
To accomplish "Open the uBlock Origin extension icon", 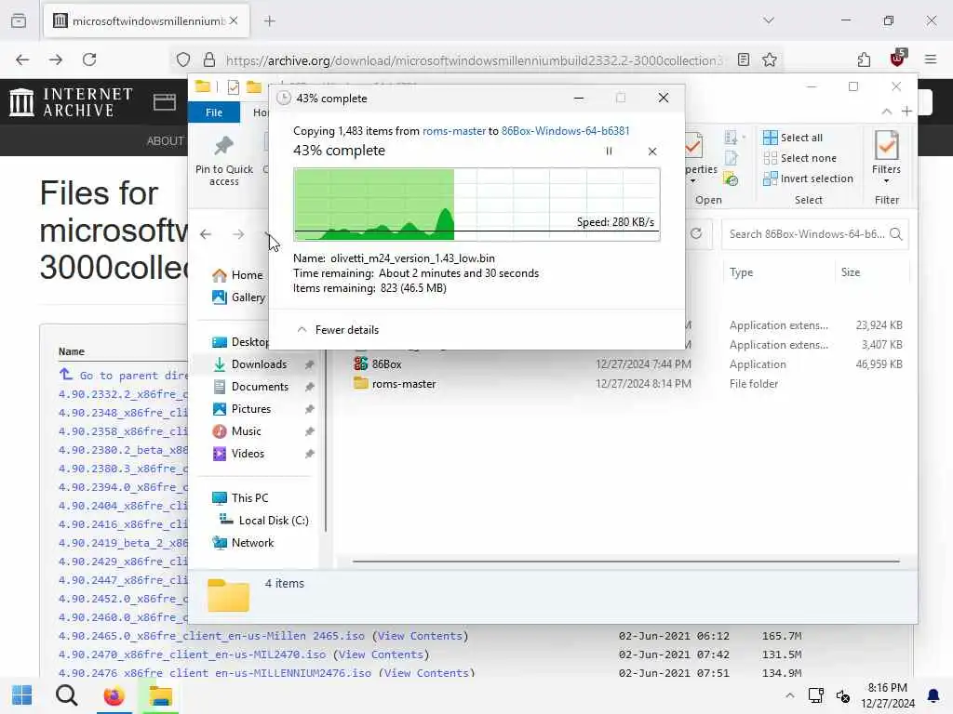I will 897,59.
